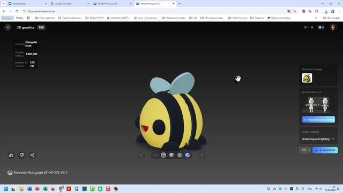Open the bee reference image thumbnail

click(307, 78)
